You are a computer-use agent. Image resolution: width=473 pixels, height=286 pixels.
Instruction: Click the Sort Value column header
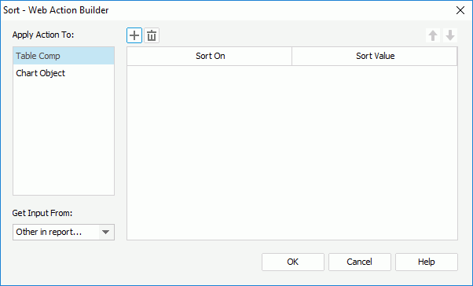pos(375,56)
